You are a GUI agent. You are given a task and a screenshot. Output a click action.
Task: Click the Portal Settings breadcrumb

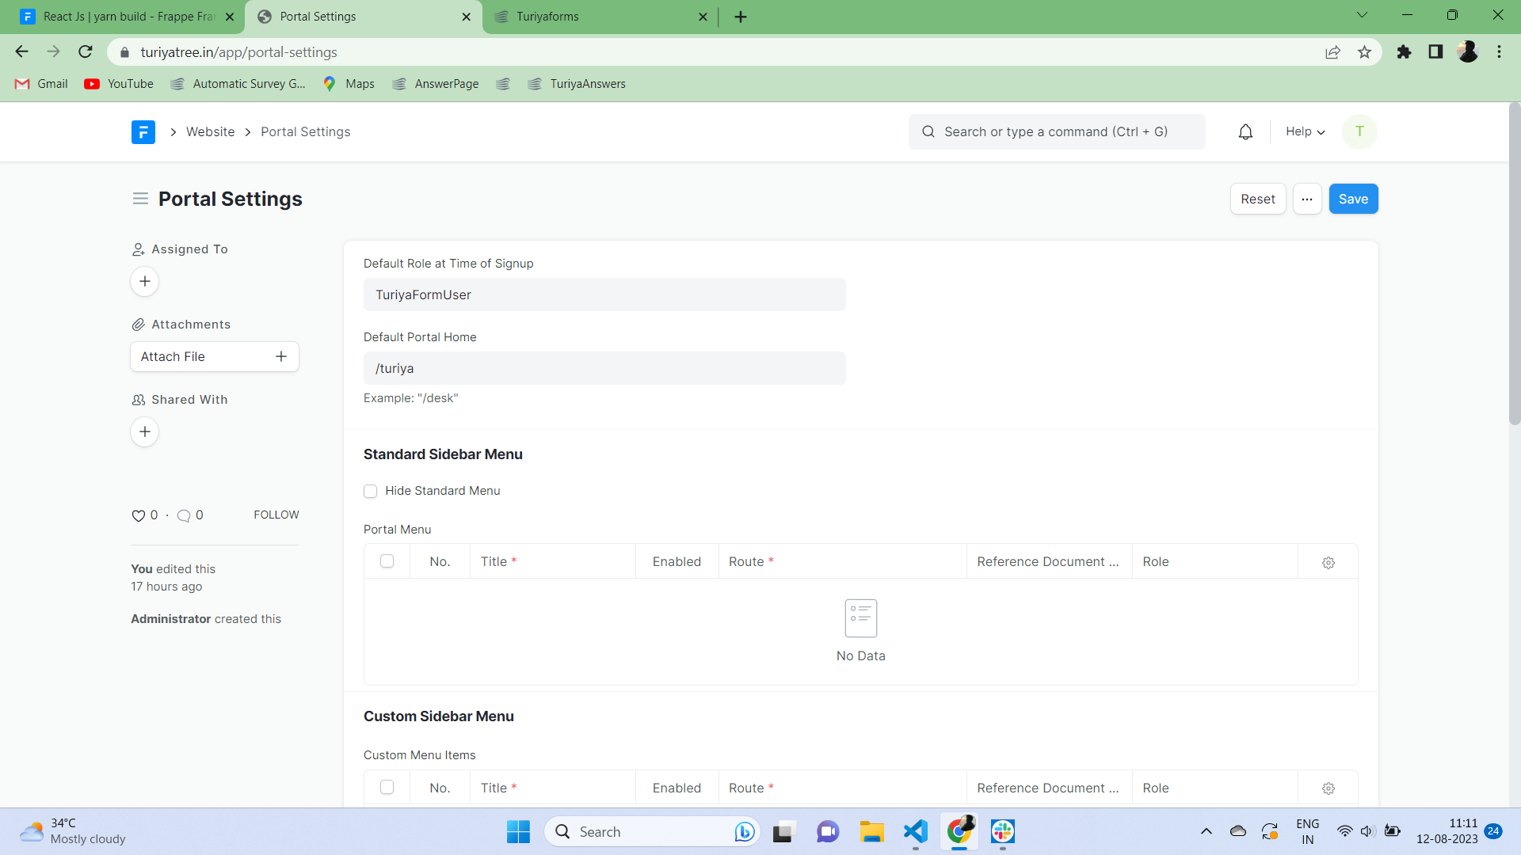click(306, 132)
